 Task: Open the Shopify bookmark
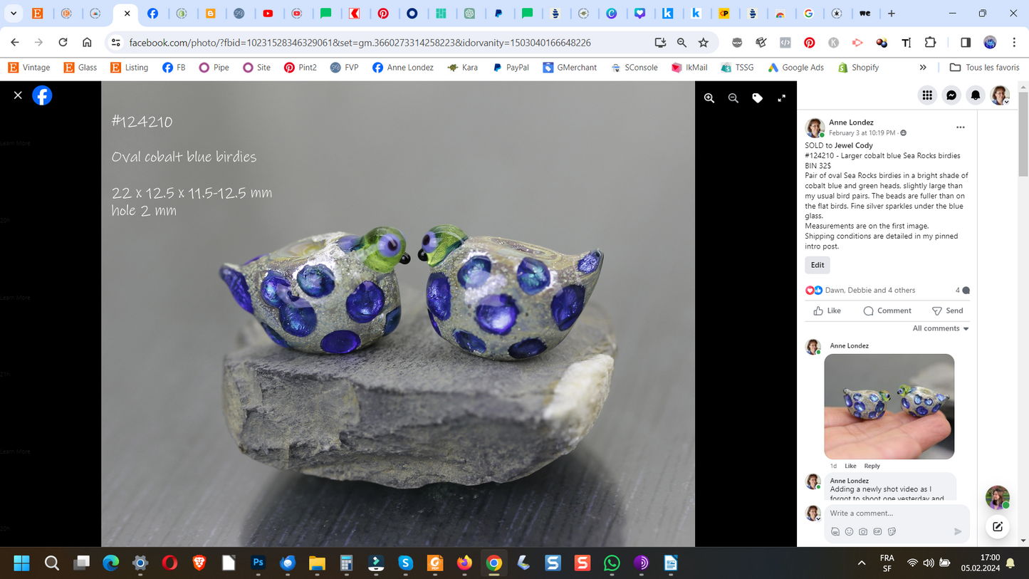point(858,68)
